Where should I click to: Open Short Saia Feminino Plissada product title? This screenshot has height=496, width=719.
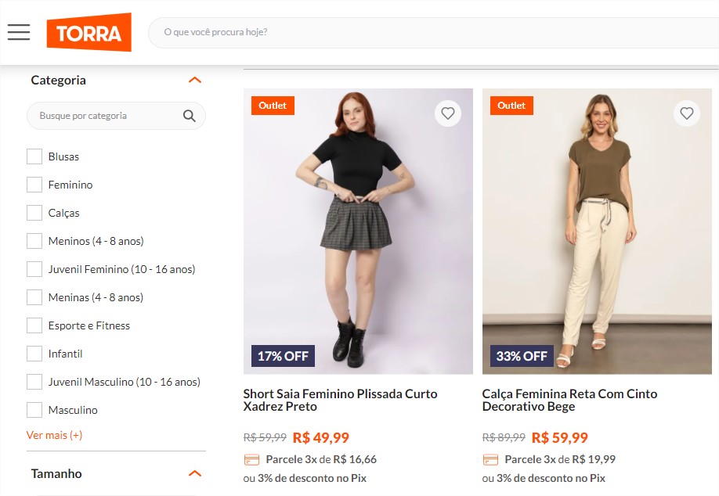[x=340, y=400]
